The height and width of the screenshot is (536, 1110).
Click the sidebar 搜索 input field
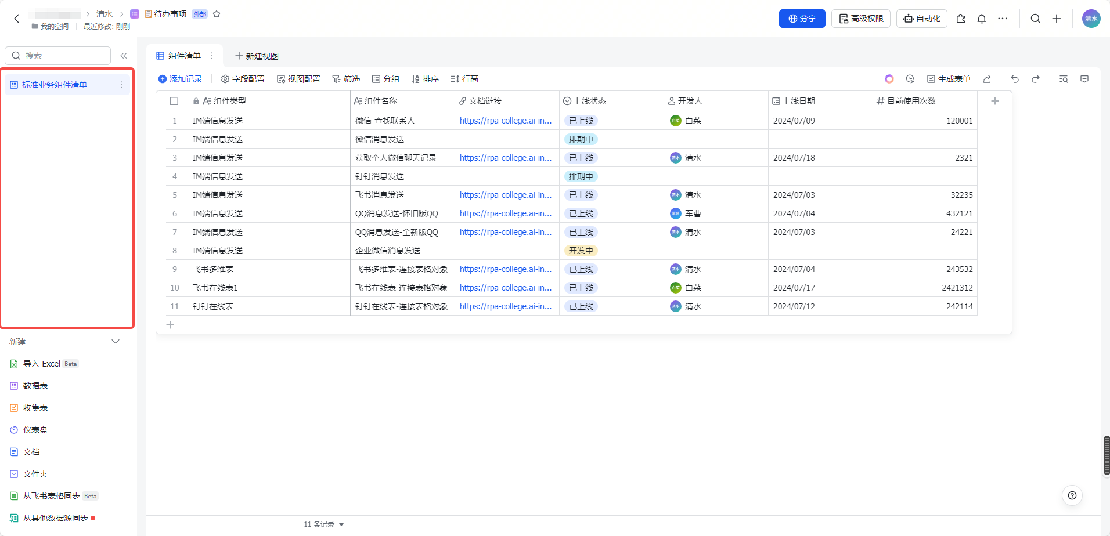(x=64, y=56)
